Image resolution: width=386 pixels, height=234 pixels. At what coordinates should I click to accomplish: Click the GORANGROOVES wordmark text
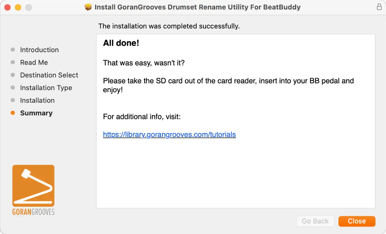pos(33,212)
